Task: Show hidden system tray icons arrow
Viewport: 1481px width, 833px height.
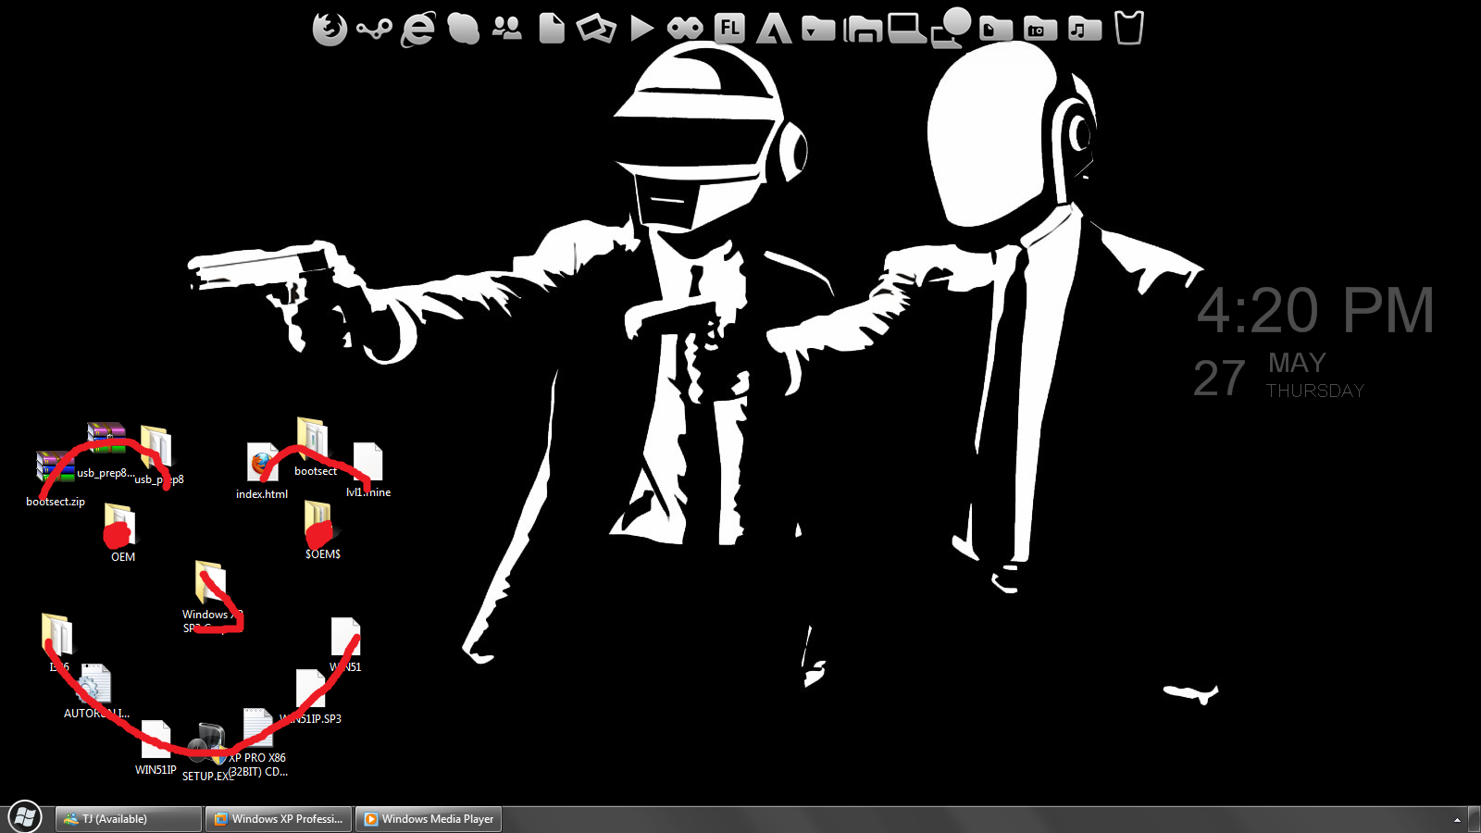Action: [1457, 820]
